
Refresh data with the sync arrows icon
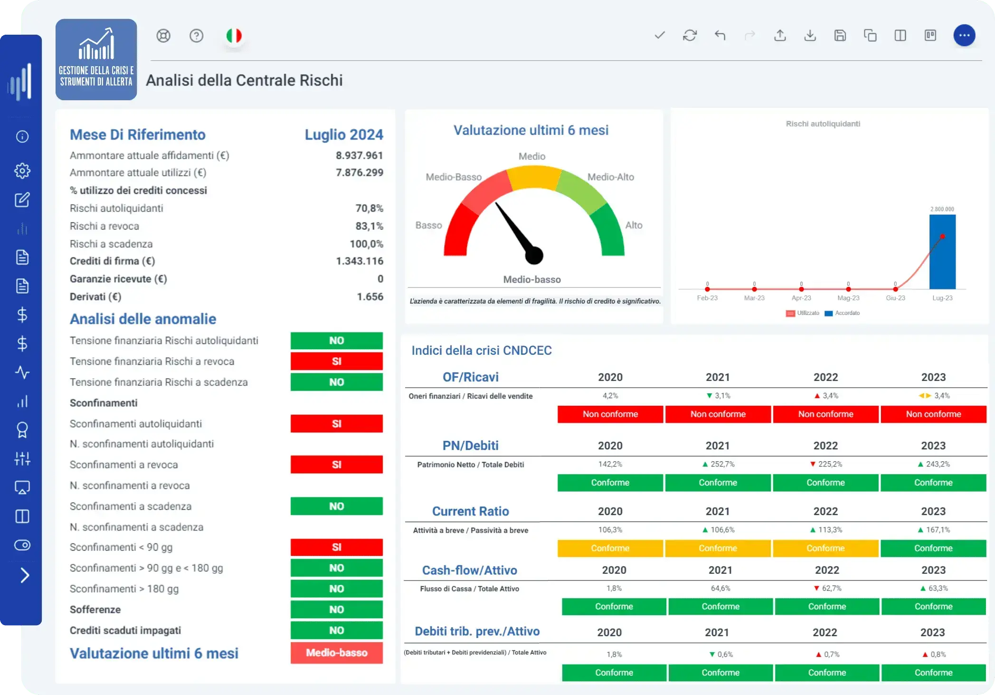(690, 35)
